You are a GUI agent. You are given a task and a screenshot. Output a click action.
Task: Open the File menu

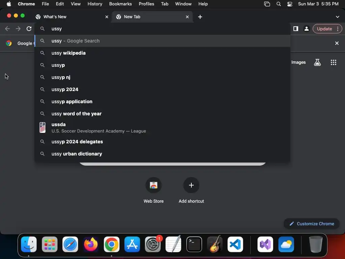45,4
